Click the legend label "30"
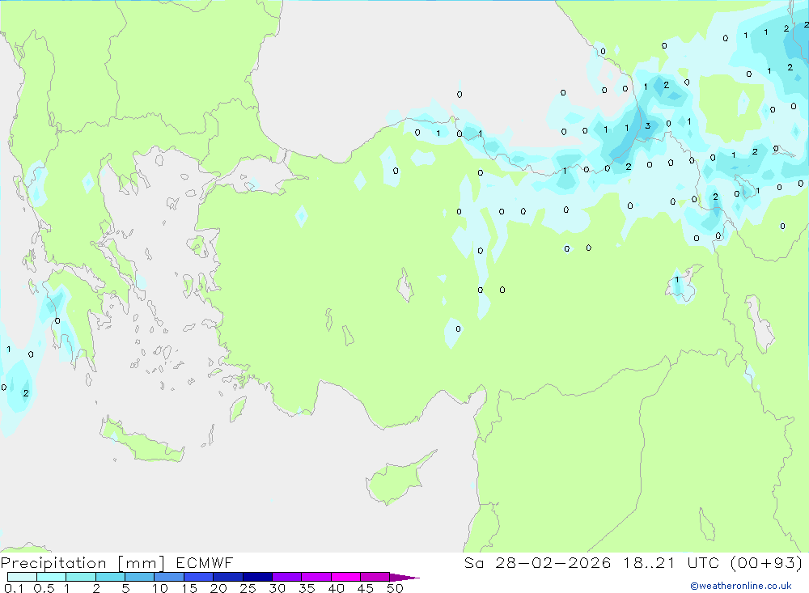The width and height of the screenshot is (809, 593). point(277,588)
